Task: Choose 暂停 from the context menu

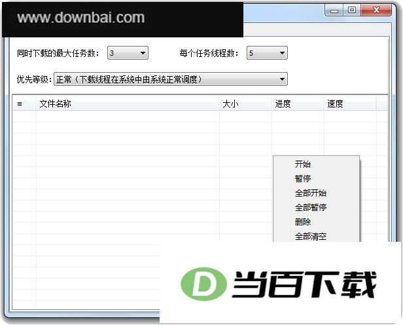Action: (317, 178)
